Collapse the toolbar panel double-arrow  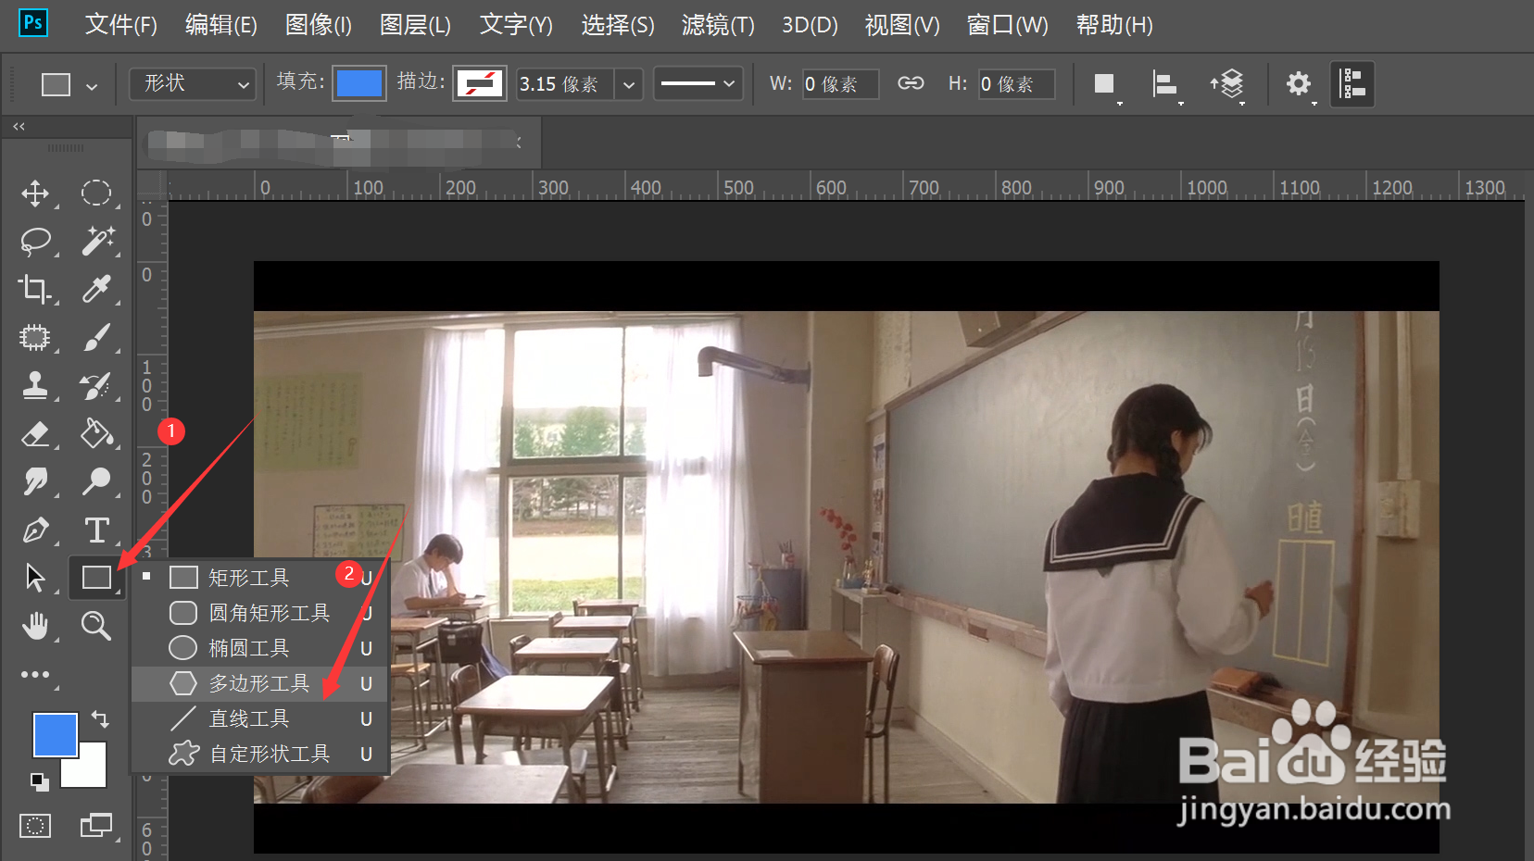pos(19,126)
